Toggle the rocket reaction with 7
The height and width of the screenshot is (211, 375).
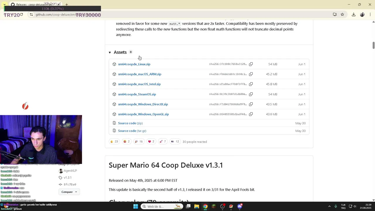(x=163, y=142)
